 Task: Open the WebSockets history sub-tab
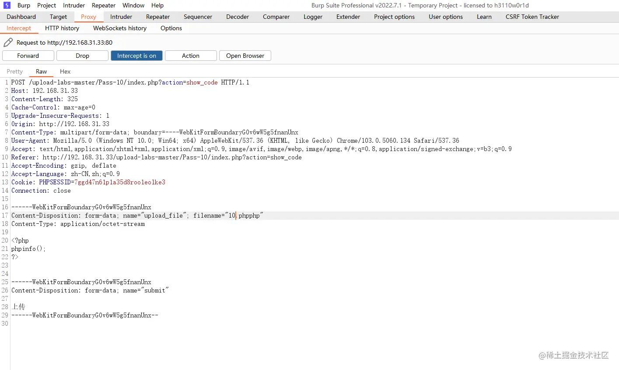[x=120, y=28]
